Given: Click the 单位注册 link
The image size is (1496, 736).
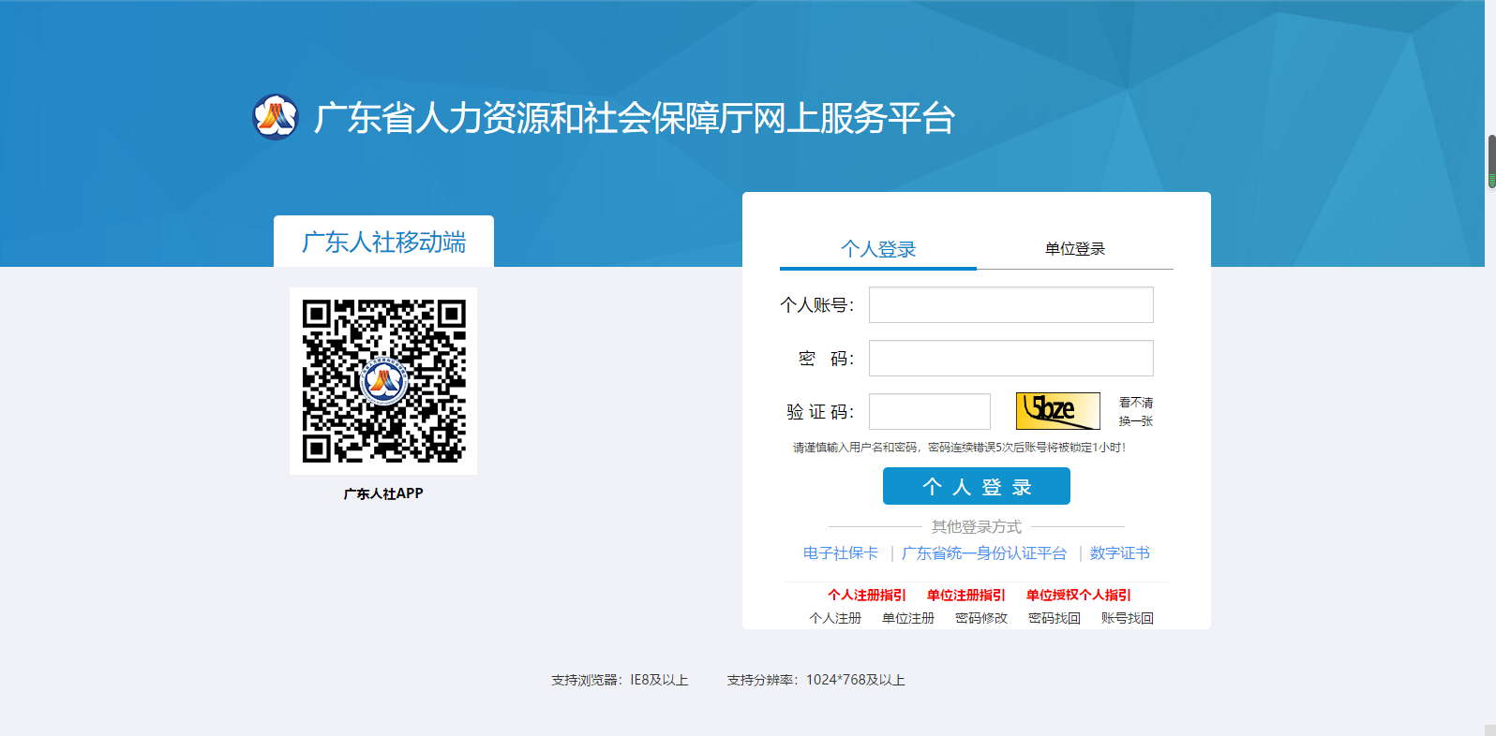Looking at the screenshot, I should pos(908,618).
